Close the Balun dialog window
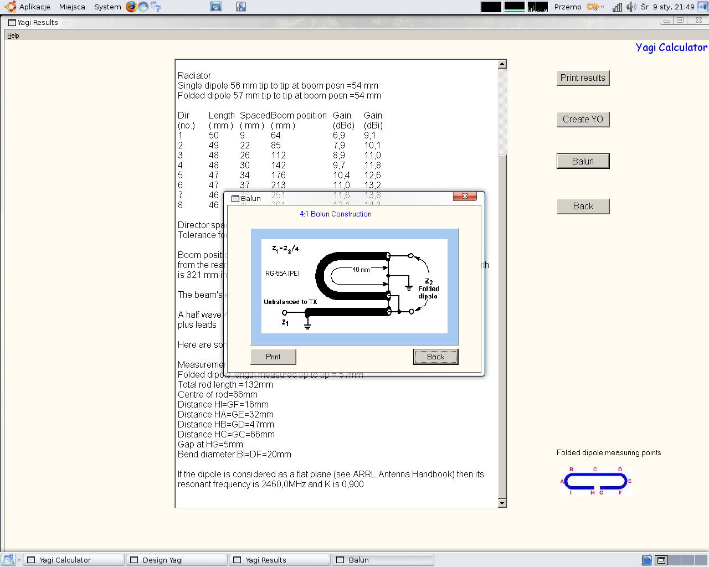The width and height of the screenshot is (709, 567). pyautogui.click(x=465, y=197)
